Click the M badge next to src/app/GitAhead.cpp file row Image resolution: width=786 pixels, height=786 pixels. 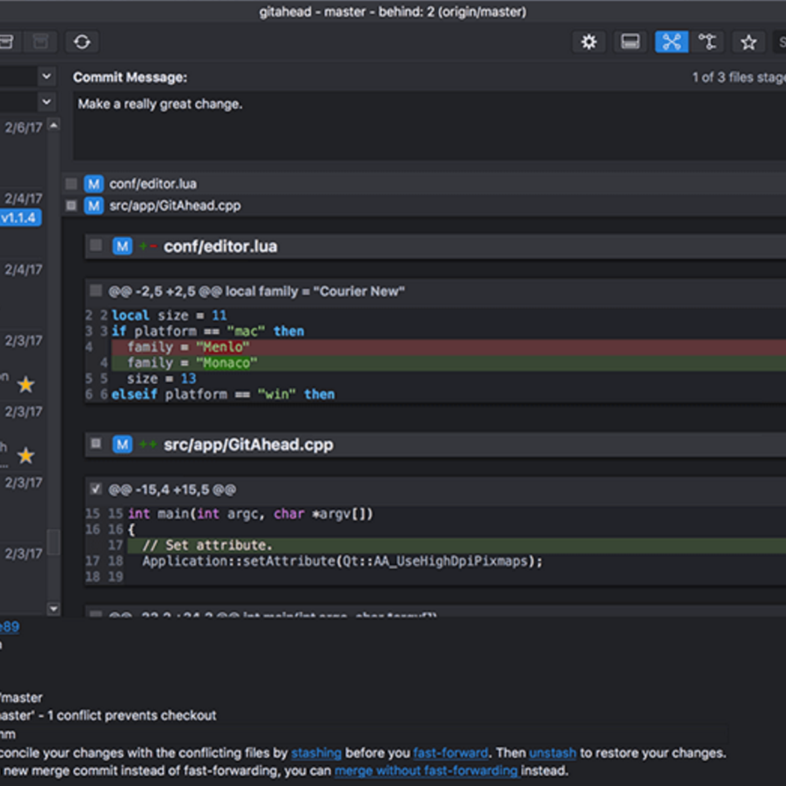pos(94,206)
